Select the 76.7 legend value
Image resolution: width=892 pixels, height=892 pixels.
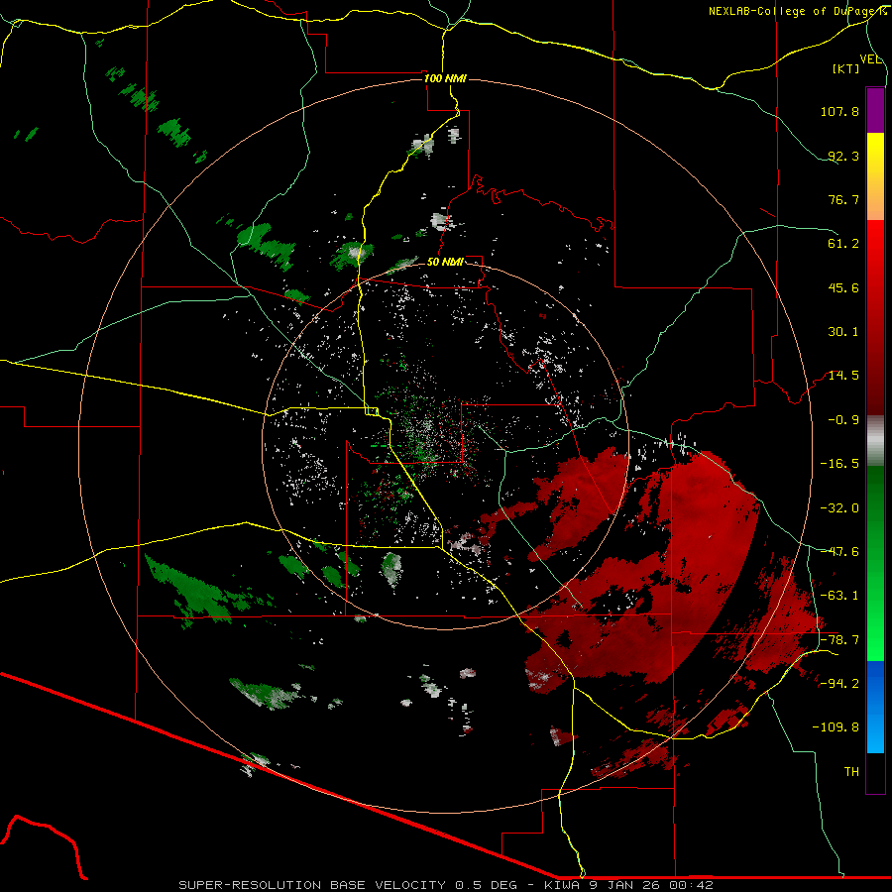[x=843, y=199]
